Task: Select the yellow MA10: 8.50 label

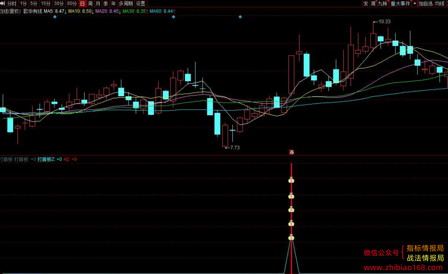Action: coord(81,11)
